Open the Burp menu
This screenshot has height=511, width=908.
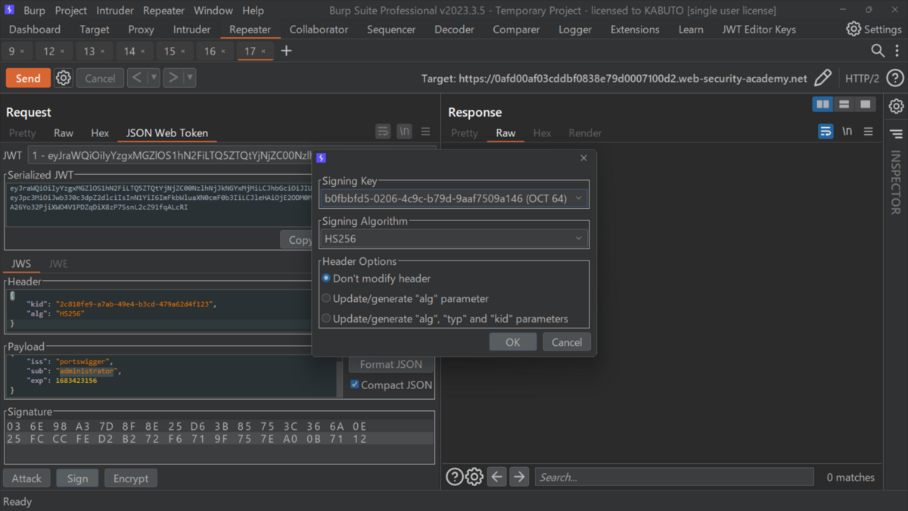[x=34, y=11]
